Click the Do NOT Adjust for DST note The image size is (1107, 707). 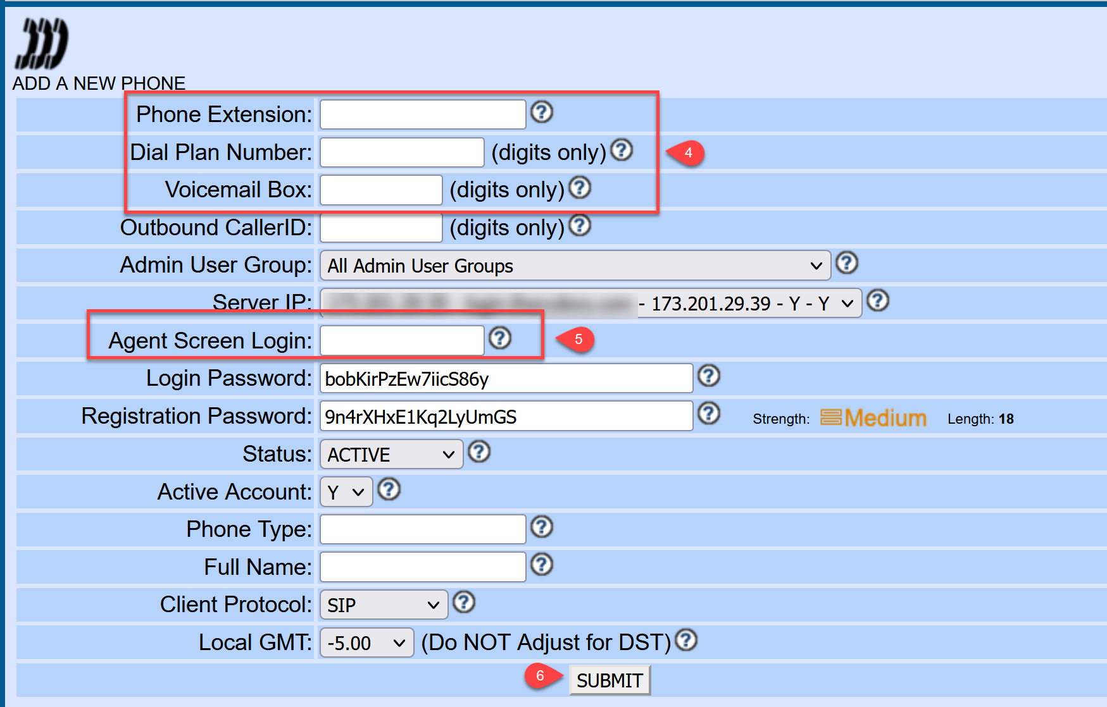pyautogui.click(x=546, y=642)
